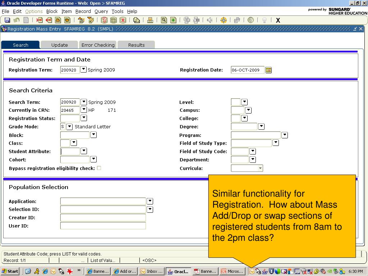Open the Grade Mode dropdown
The image size is (368, 276).
click(x=69, y=127)
